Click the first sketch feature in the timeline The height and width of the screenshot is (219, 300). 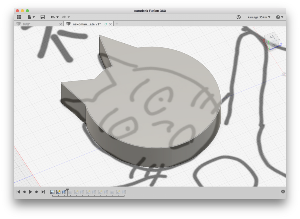tap(58, 192)
